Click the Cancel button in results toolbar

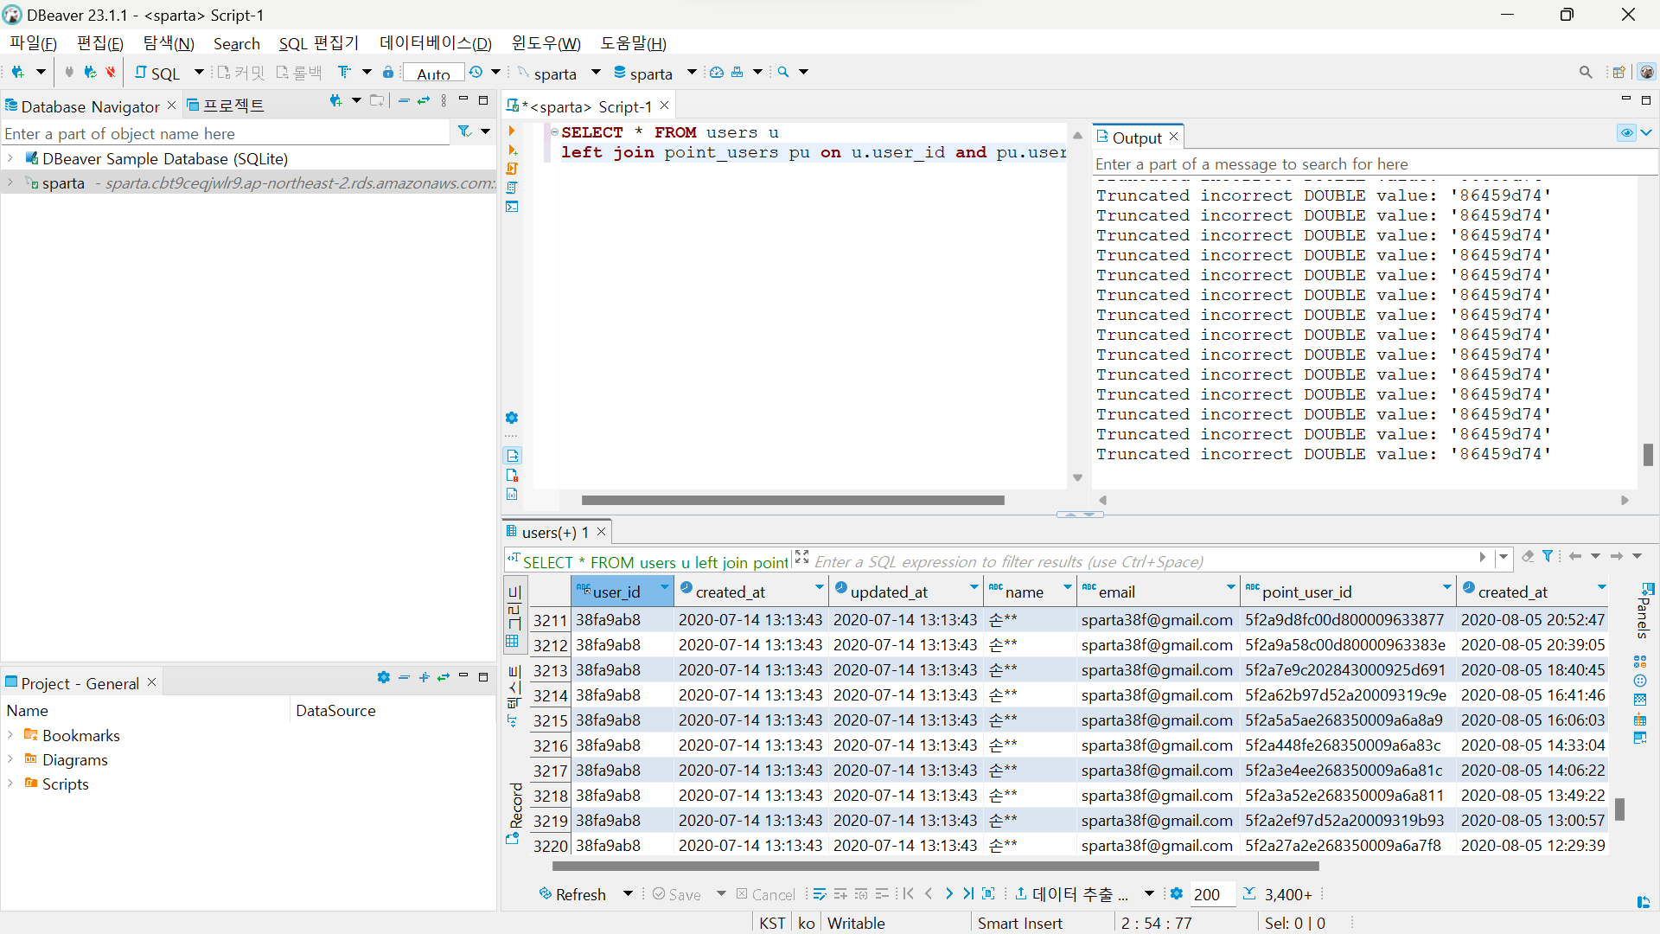[766, 894]
